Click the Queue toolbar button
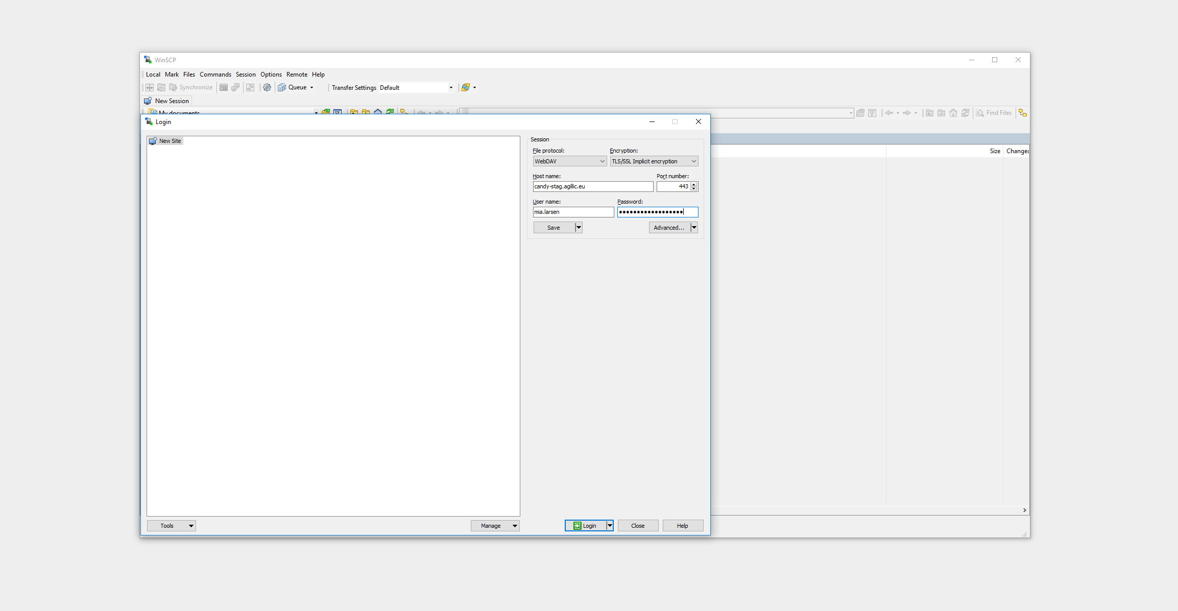Image resolution: width=1178 pixels, height=611 pixels. point(292,87)
